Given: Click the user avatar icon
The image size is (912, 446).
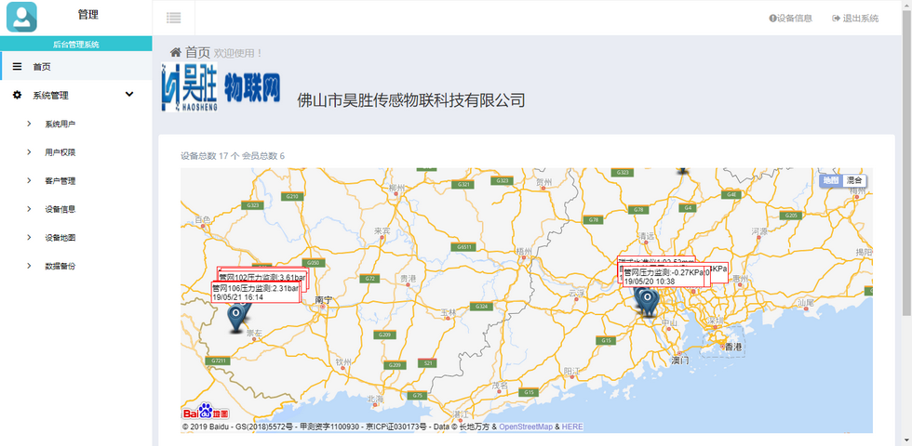Looking at the screenshot, I should point(21,17).
